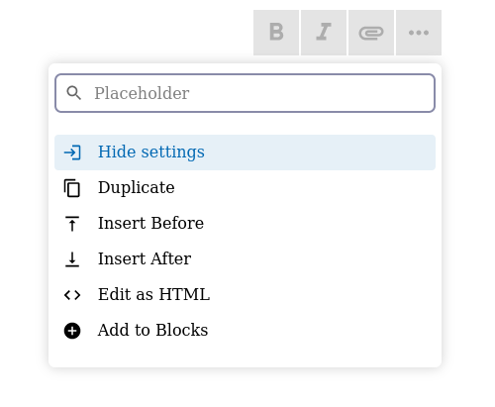Select Hide settings menu entry
The width and height of the screenshot is (495, 407).
pyautogui.click(x=151, y=152)
